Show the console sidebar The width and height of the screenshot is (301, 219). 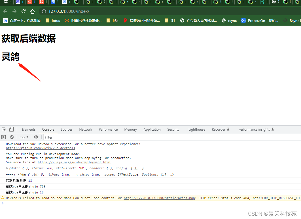tap(4, 137)
